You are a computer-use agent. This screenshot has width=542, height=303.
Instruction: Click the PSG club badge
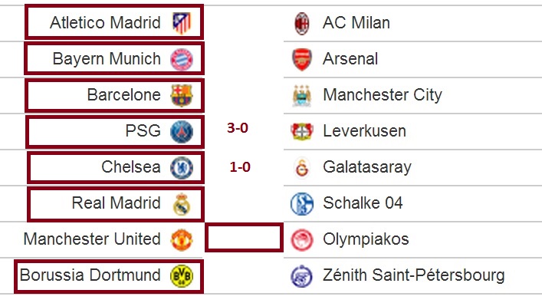[182, 132]
